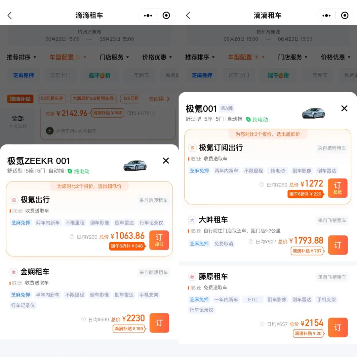The width and height of the screenshot is (357, 357).
Task: Tap the 滴滴补贴¥199 tag
Action: tap(129, 329)
